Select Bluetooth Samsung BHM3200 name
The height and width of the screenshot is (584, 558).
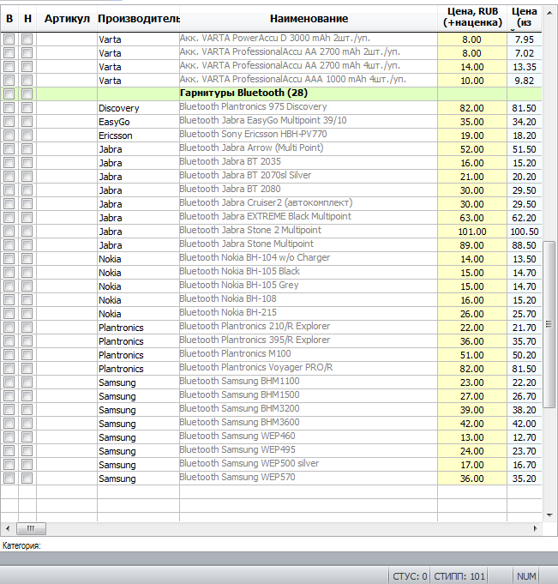coord(239,408)
